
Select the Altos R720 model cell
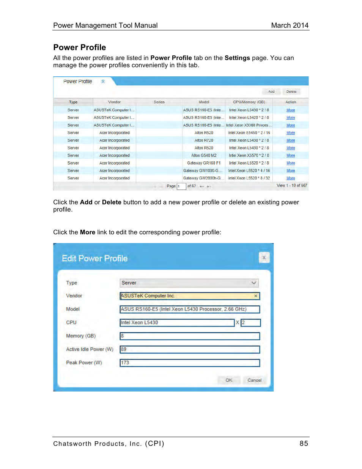(x=204, y=141)
